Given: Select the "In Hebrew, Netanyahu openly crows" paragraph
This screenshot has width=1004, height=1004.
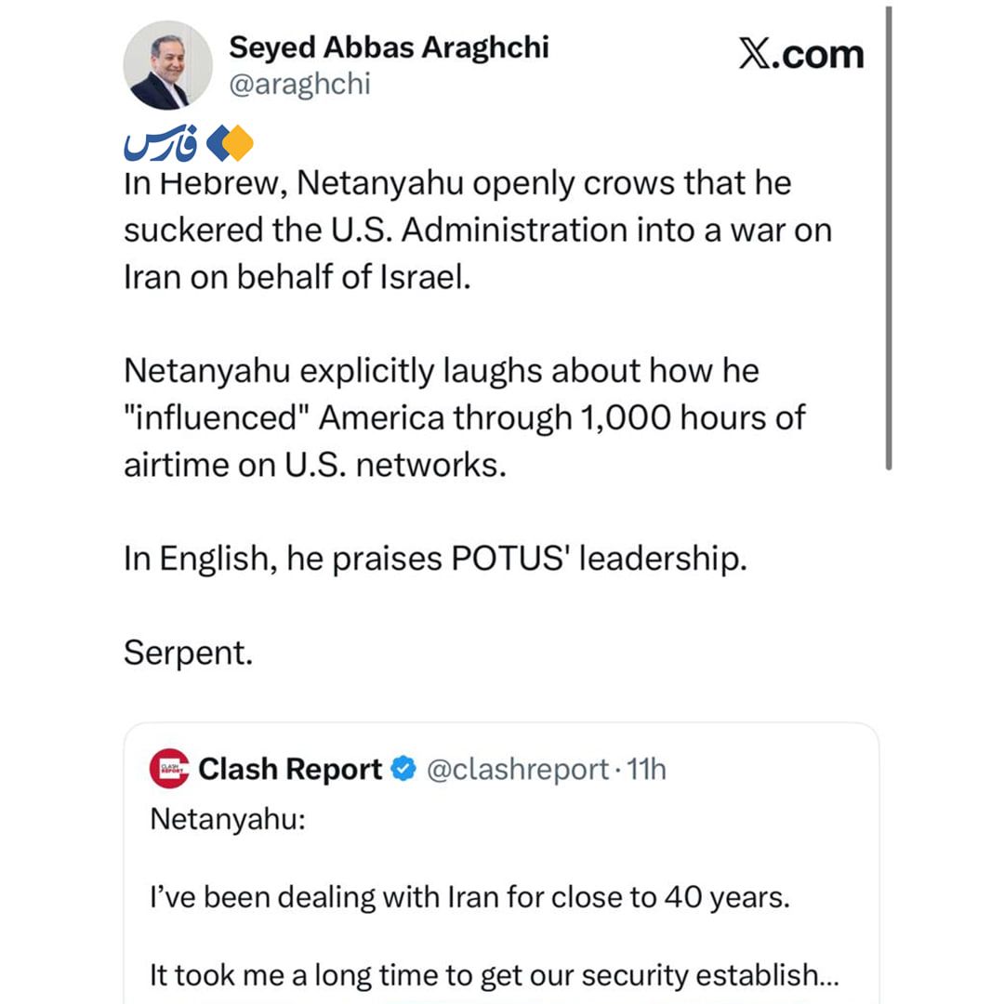Looking at the screenshot, I should pos(478,230).
